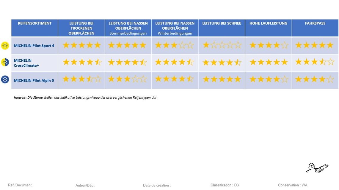Image resolution: width=339 pixels, height=190 pixels.
Task: Click the Date de création footer field
Action: [157, 186]
